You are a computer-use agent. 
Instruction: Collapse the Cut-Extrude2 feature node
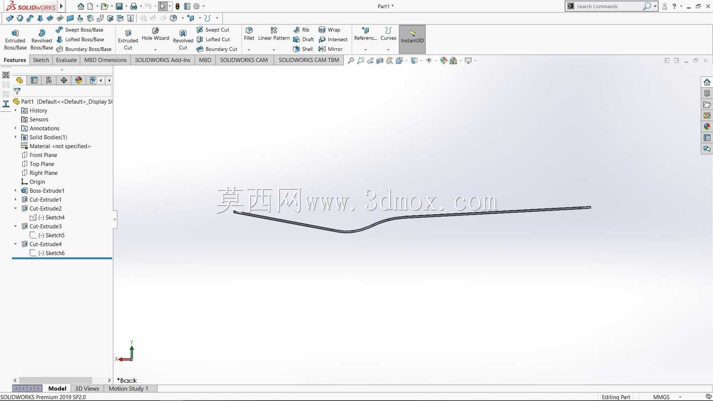point(16,208)
